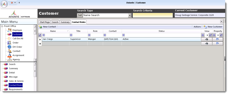Click the Agency org-chart icon
This screenshot has width=229, height=95.
9,59
